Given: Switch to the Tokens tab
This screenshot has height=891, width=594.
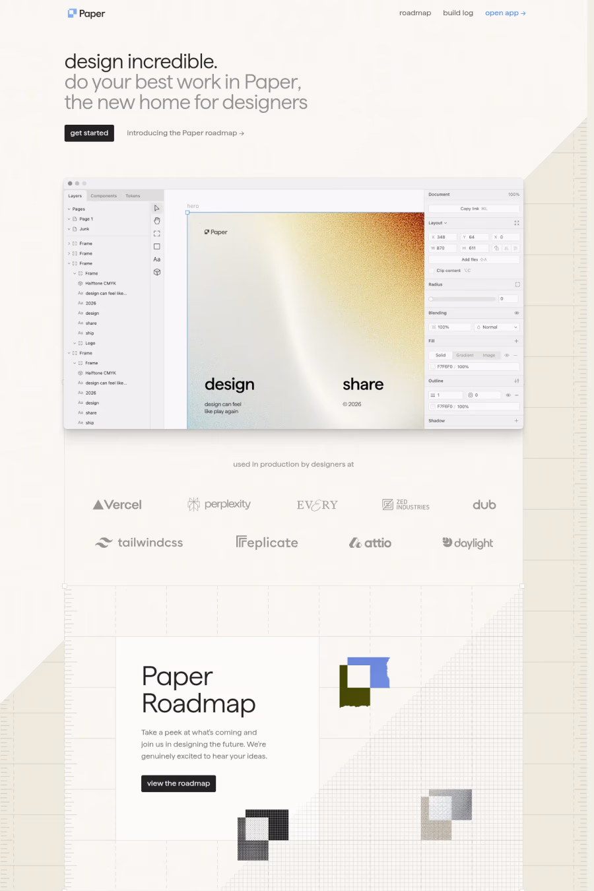Looking at the screenshot, I should [x=132, y=195].
